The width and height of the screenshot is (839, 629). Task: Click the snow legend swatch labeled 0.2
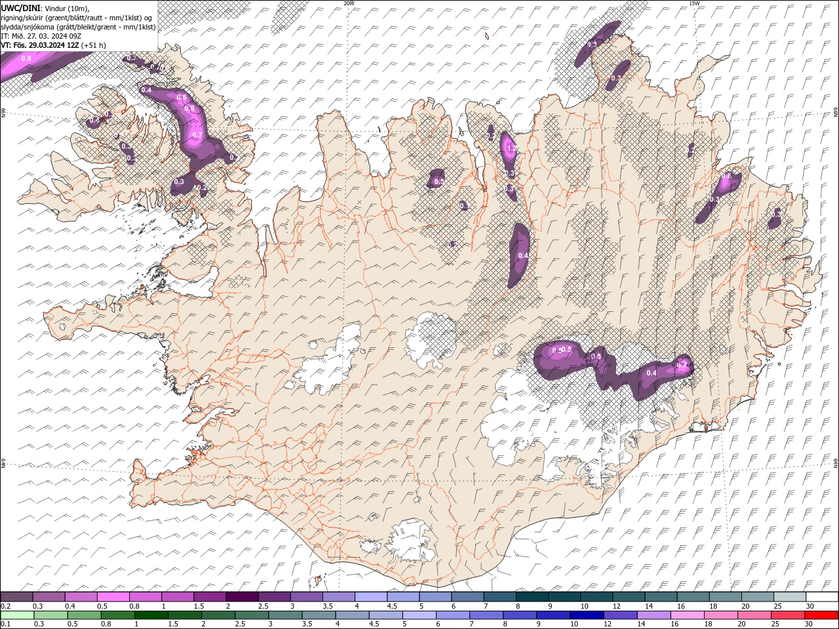click(x=16, y=597)
